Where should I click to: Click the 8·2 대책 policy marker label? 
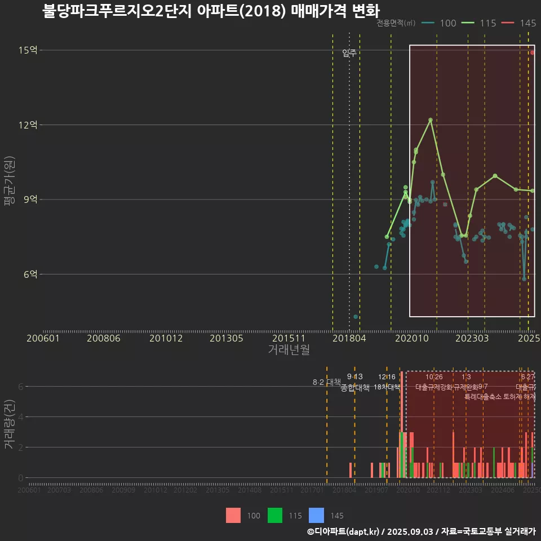coord(327,382)
